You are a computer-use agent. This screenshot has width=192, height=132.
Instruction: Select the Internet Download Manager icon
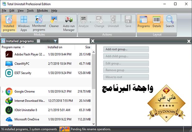(x=9, y=101)
